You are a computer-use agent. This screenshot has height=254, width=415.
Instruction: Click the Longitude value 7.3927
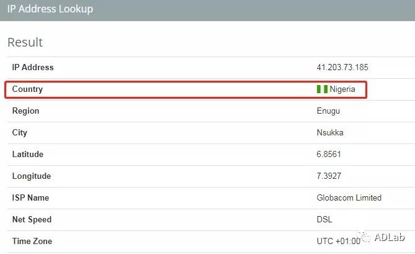[x=329, y=176]
